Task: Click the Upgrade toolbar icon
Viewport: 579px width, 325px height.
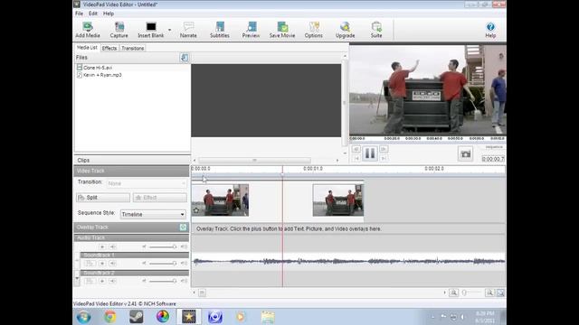Action: tap(345, 30)
